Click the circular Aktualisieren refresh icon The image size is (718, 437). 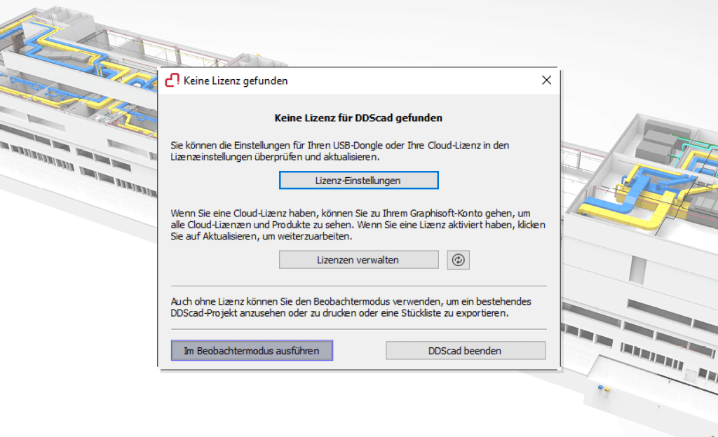(x=458, y=260)
